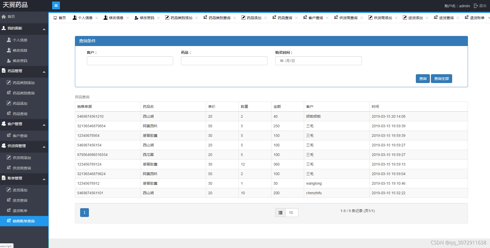The image size is (490, 248).
Task: Click the list icon beside 药品查询 in sidebar
Action: point(9,114)
